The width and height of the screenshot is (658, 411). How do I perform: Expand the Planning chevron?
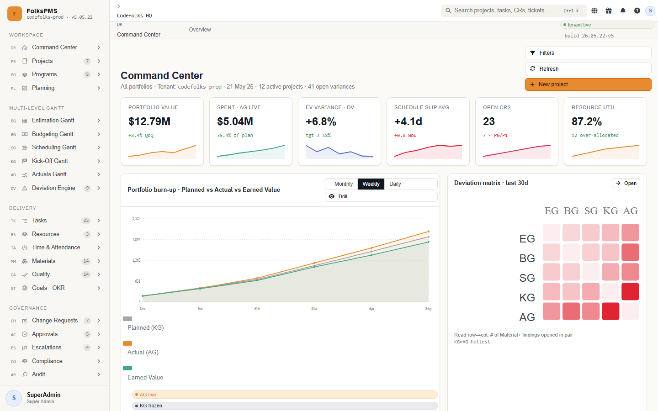point(99,88)
